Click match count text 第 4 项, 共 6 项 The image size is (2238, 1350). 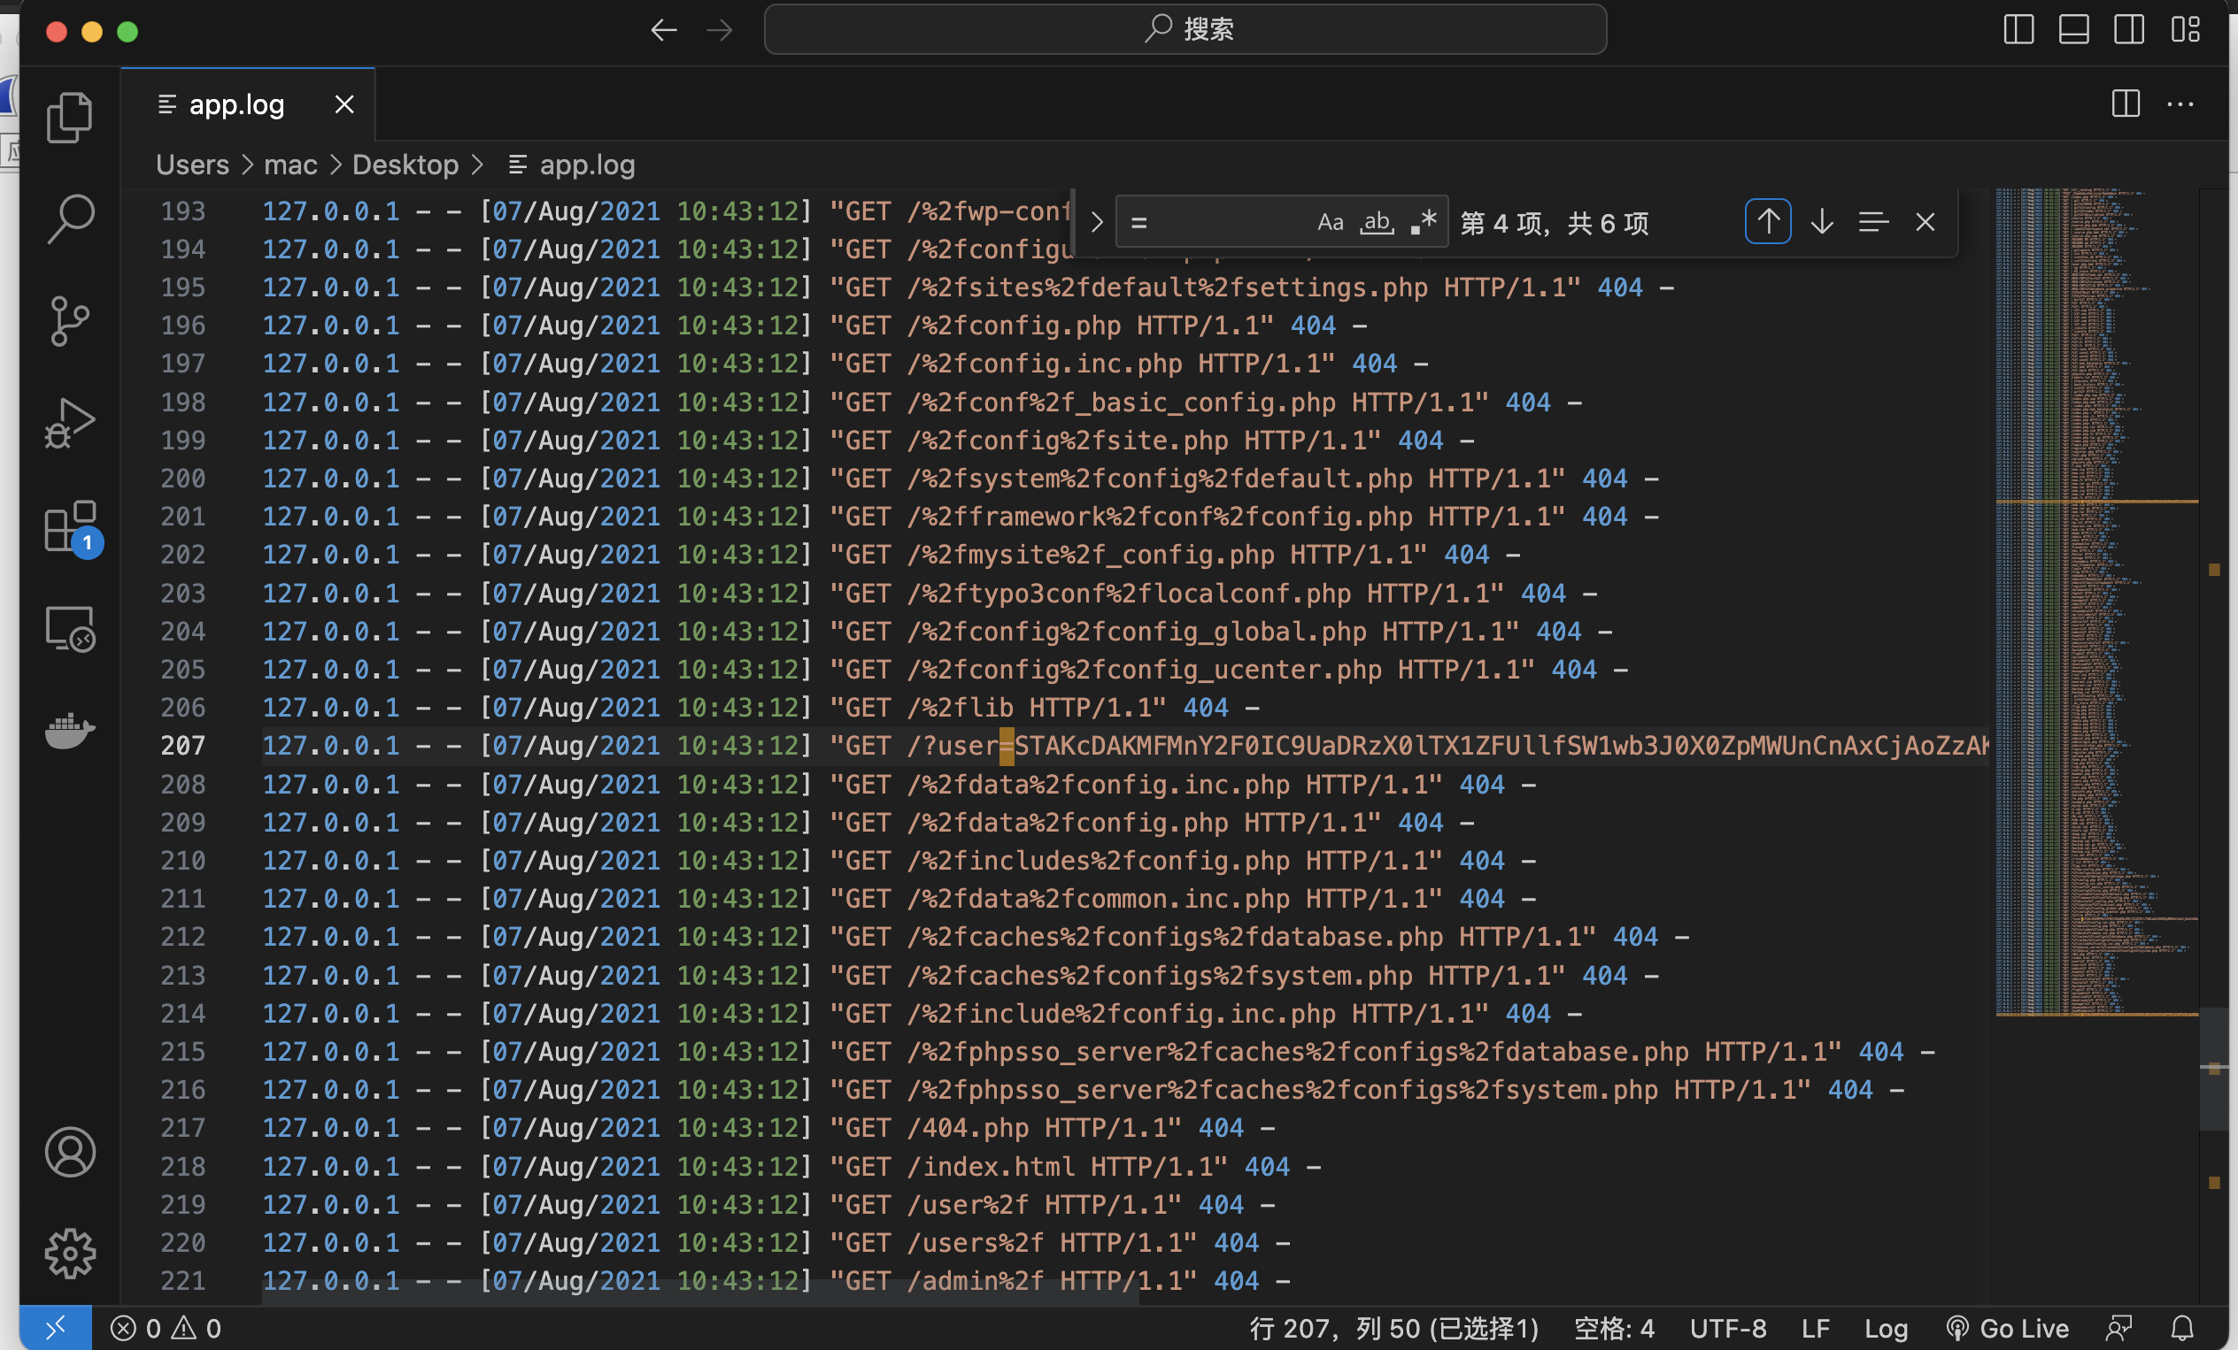[1554, 223]
